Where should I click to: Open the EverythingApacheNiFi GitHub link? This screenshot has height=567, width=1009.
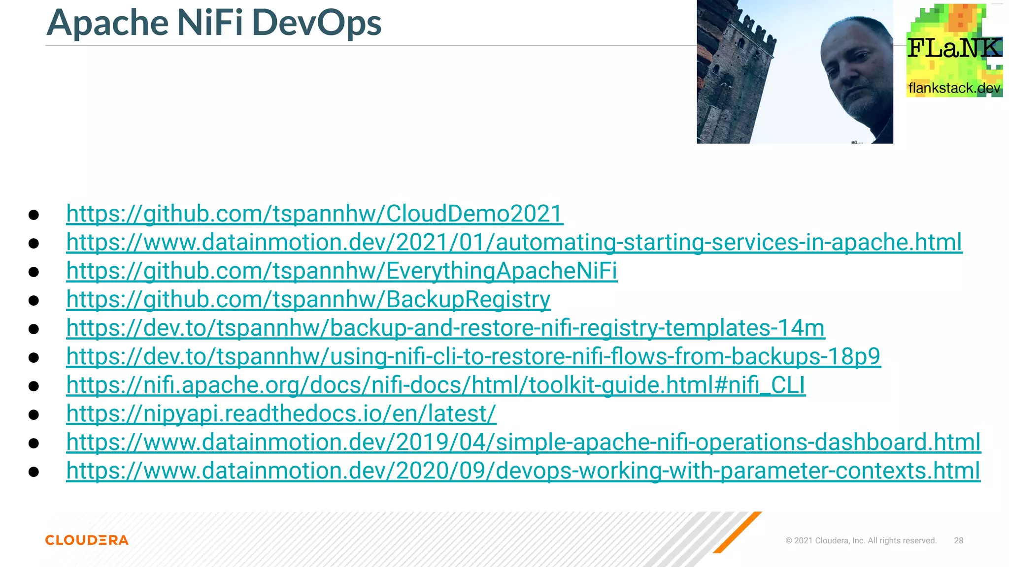341,271
